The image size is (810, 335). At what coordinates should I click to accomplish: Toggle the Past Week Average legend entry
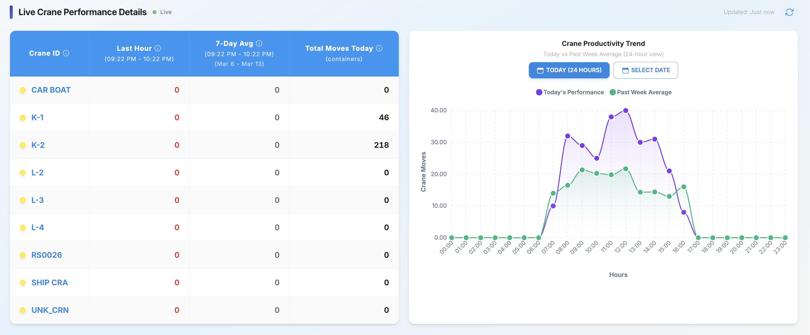[640, 92]
